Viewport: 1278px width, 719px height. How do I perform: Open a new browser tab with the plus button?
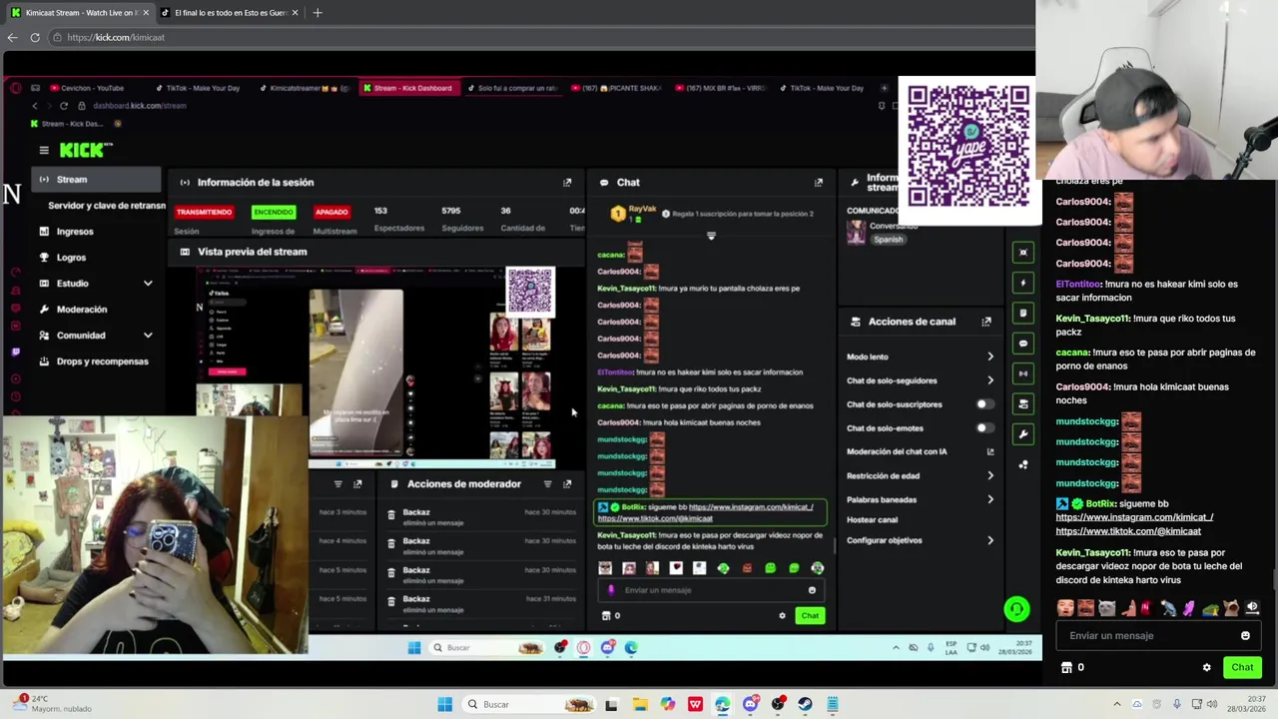tap(318, 12)
